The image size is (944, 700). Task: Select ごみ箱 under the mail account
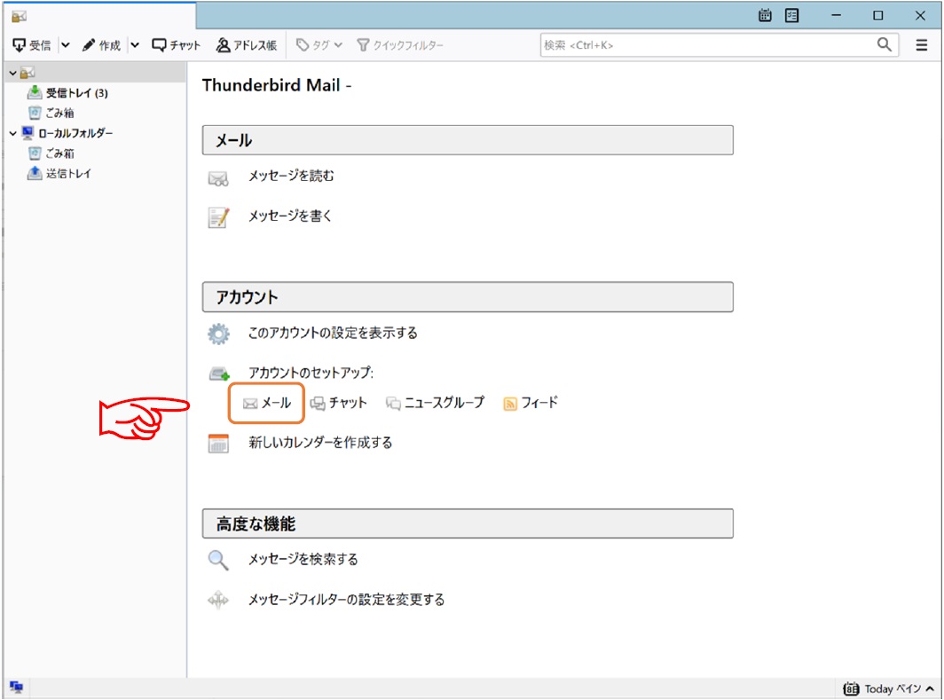pos(51,113)
